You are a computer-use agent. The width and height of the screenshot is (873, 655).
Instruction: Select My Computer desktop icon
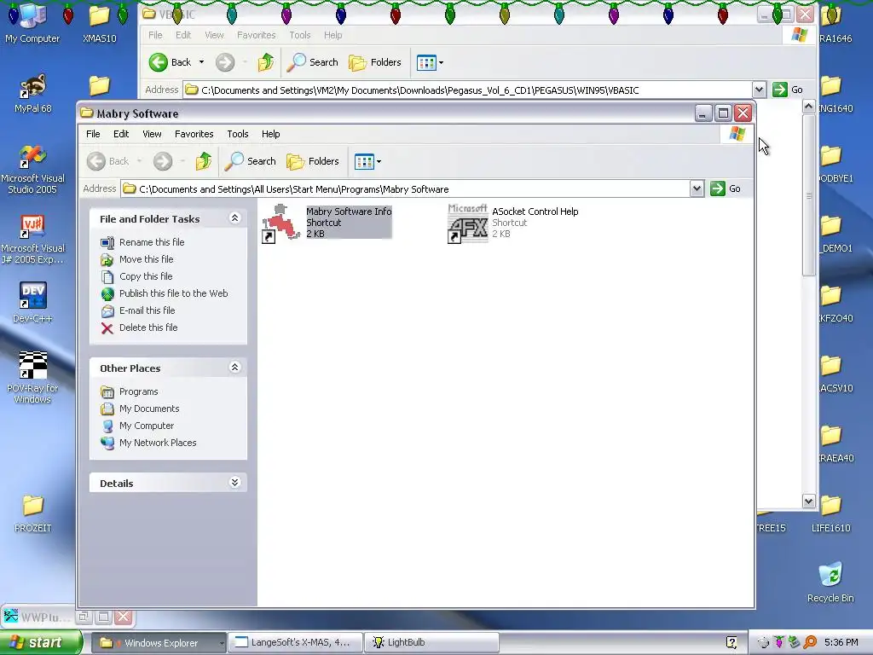click(x=32, y=24)
